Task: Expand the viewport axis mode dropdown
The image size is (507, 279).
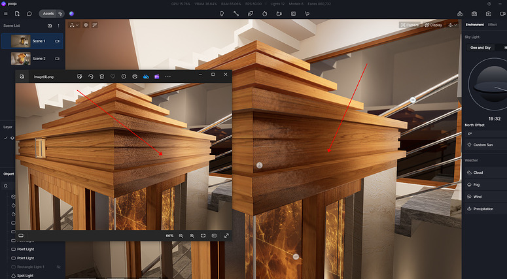Action: pyautogui.click(x=74, y=25)
